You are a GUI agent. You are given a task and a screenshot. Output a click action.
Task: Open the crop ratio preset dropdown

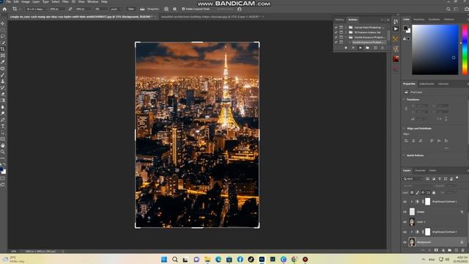(x=36, y=9)
